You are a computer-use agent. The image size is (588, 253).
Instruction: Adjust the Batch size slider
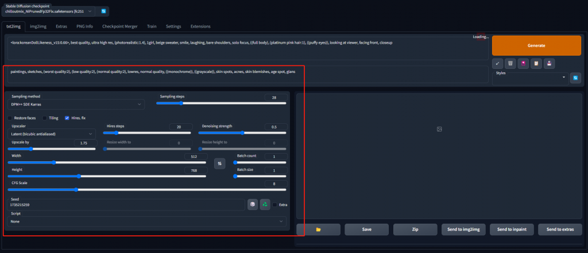260,176
